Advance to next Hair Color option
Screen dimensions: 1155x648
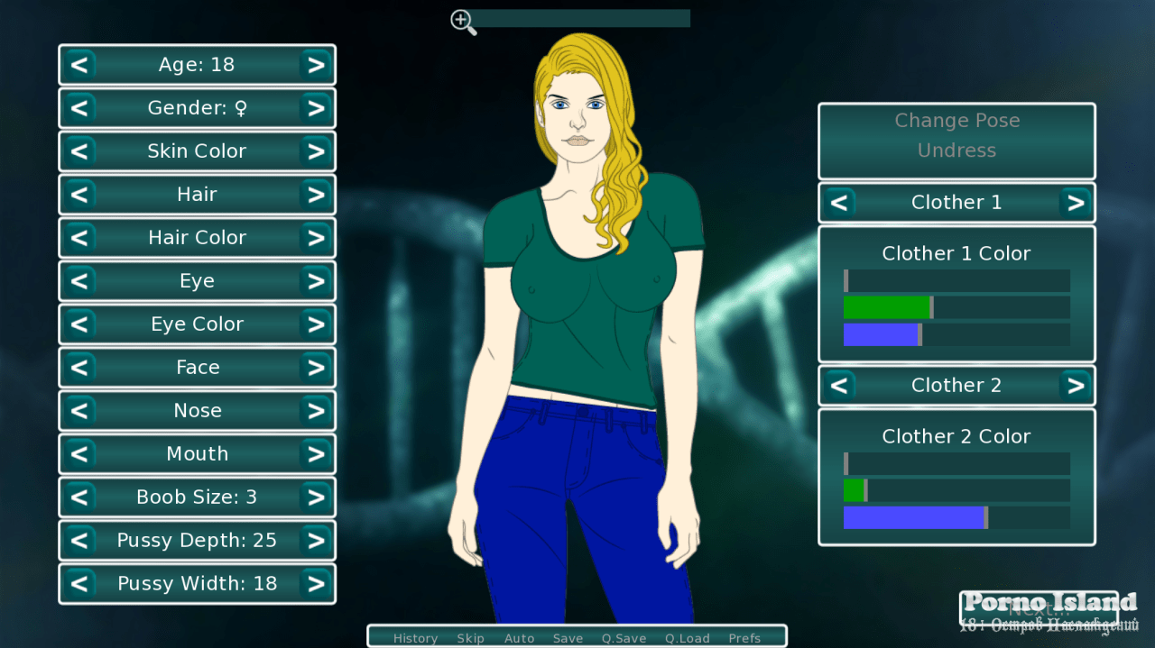click(x=315, y=238)
